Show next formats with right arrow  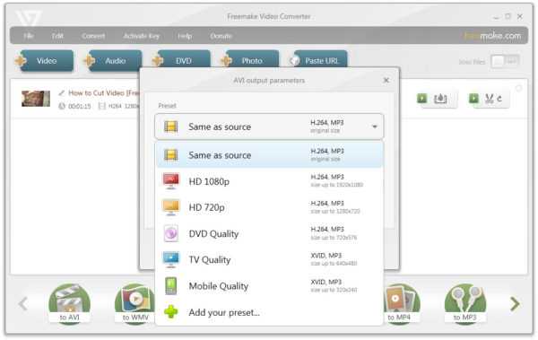pyautogui.click(x=515, y=303)
